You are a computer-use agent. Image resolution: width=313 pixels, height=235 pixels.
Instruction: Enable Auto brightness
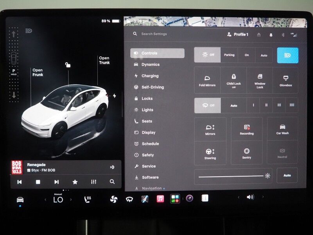287,175
